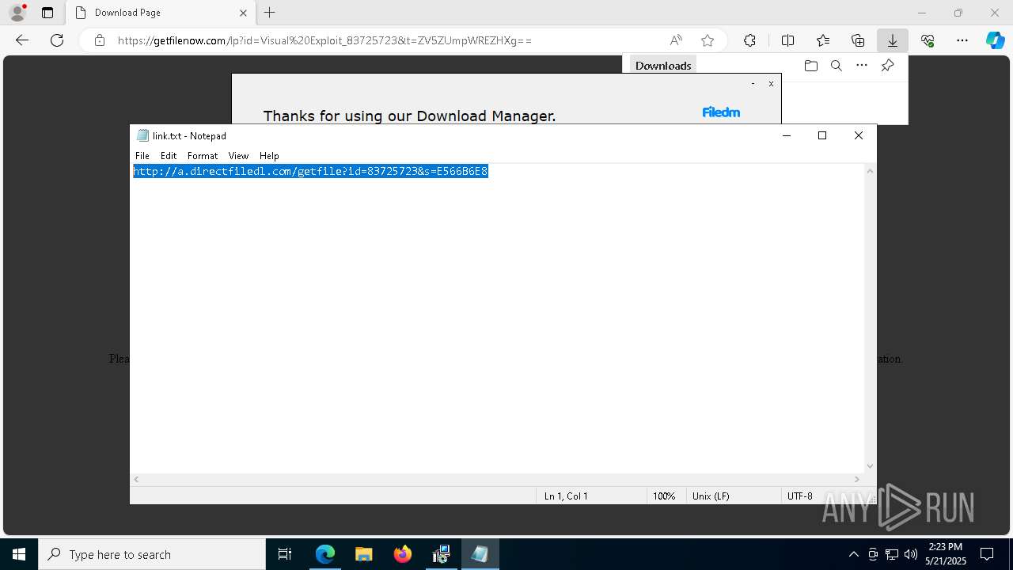Open Edge tab actions menu icon

pyautogui.click(x=47, y=13)
